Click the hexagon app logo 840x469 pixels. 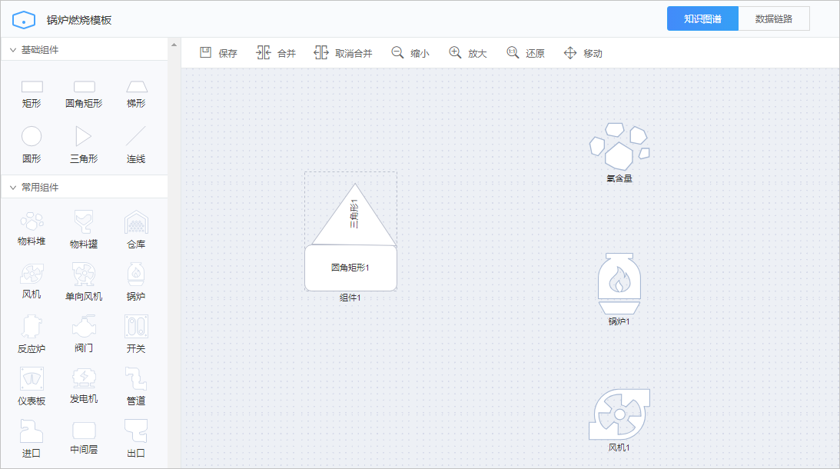[x=24, y=20]
